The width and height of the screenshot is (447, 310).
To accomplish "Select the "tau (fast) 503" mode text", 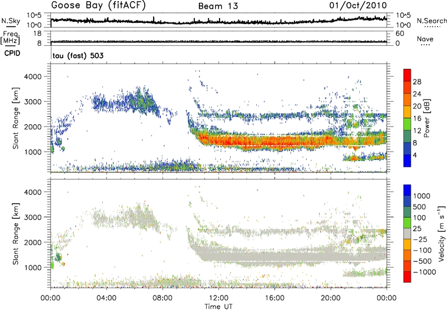I will coord(78,55).
